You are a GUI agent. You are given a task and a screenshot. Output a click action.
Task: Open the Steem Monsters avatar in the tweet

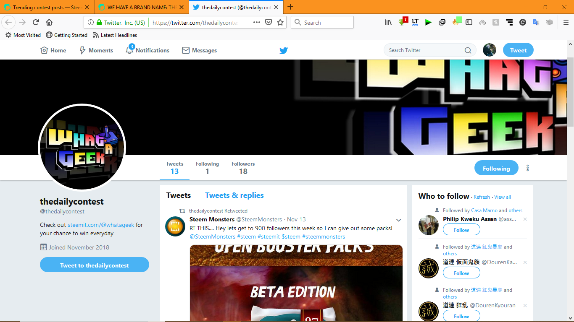point(175,226)
